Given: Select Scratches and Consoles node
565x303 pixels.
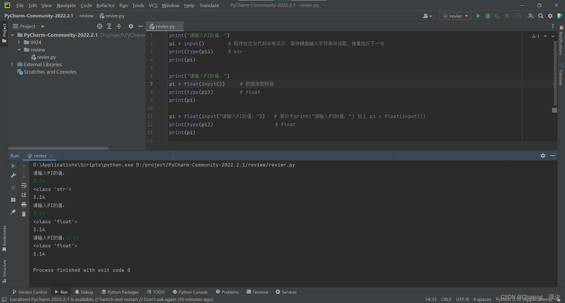Looking at the screenshot, I should click(47, 72).
